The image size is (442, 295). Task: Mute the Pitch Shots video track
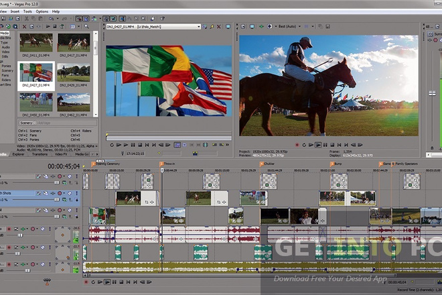[70, 193]
